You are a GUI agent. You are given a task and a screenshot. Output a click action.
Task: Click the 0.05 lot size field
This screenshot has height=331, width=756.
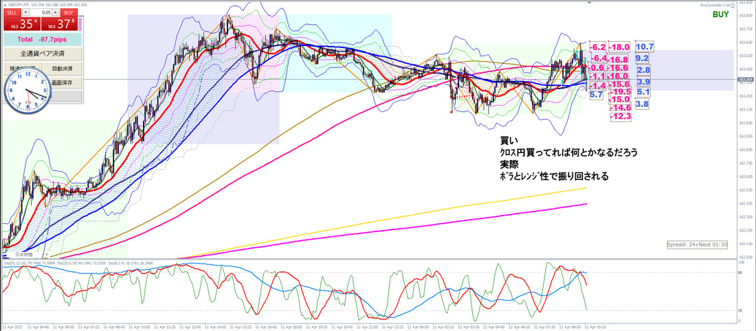41,12
